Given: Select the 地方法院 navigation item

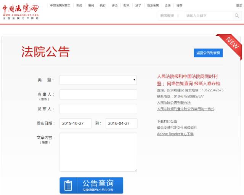Looking at the screenshot, I should pyautogui.click(x=153, y=5).
